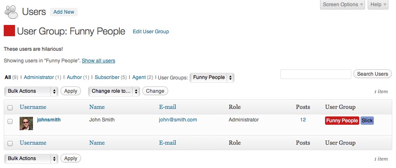Click the Search Users button
396x168 pixels.
pos(373,74)
